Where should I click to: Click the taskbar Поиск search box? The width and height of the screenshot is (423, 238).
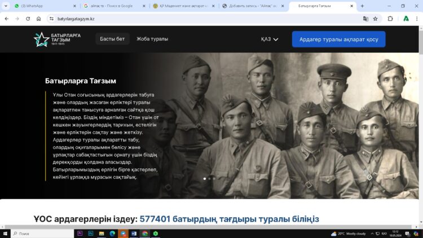tap(42, 233)
